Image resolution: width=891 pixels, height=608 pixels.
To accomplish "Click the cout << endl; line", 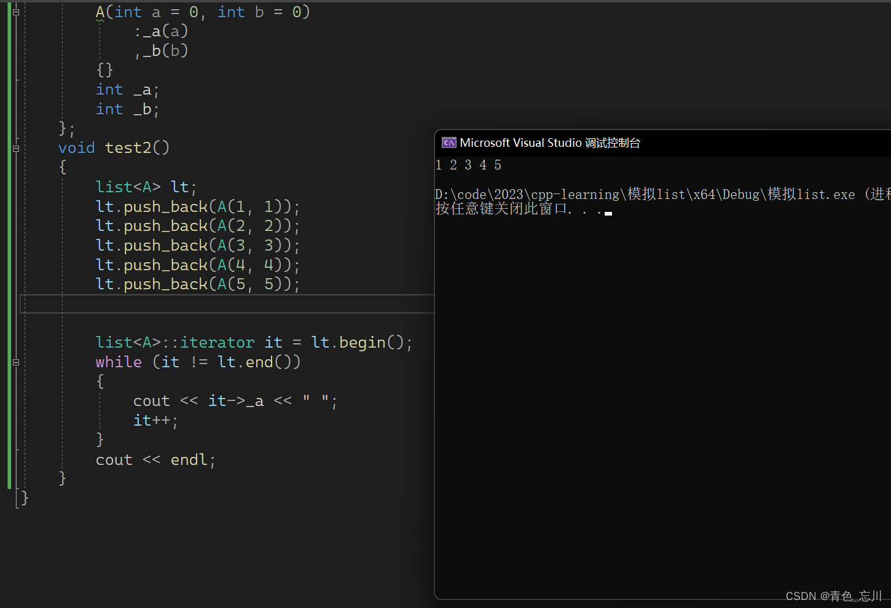I will pos(155,460).
